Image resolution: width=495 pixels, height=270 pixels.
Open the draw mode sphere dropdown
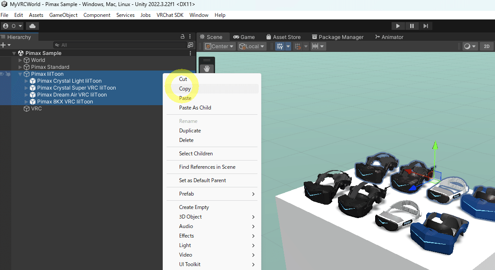click(x=470, y=46)
